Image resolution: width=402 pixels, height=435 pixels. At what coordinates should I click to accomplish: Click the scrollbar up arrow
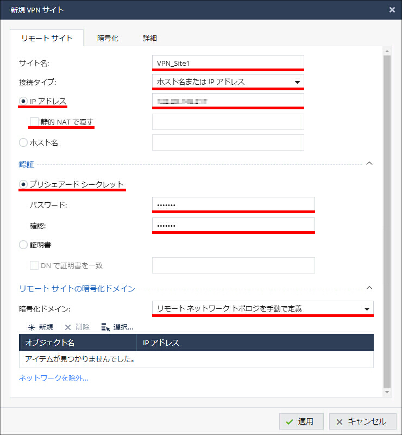[x=387, y=51]
